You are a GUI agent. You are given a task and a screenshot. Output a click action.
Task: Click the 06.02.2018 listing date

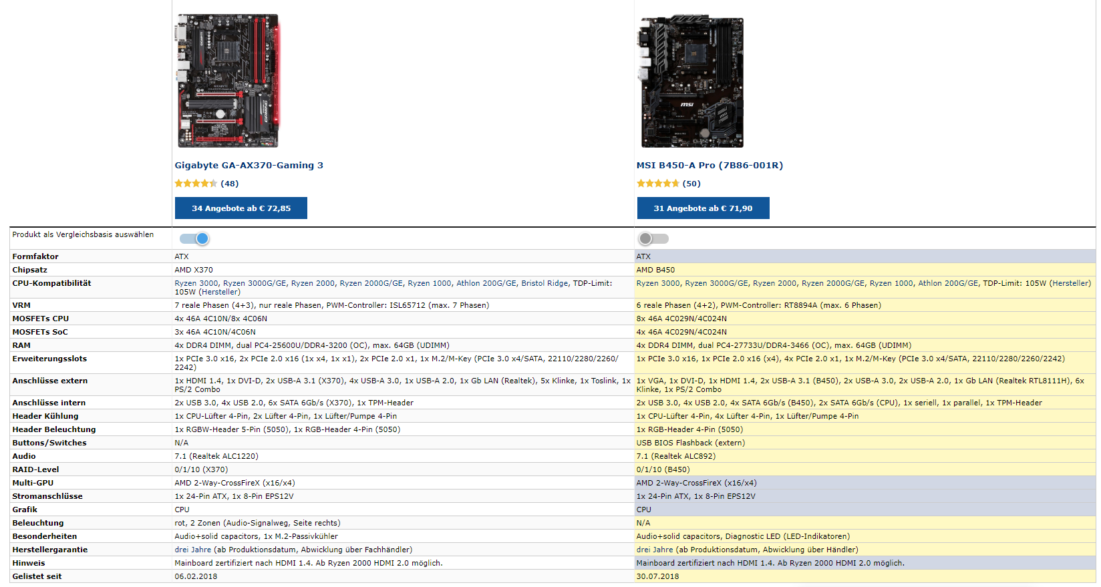pos(196,576)
